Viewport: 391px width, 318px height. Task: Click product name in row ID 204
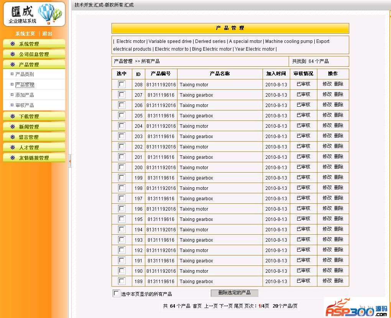194,126
